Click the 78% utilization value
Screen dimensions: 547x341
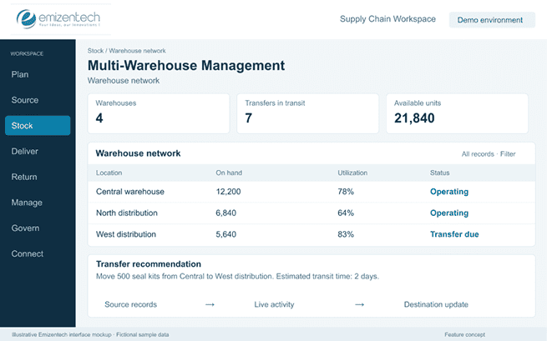(x=346, y=192)
